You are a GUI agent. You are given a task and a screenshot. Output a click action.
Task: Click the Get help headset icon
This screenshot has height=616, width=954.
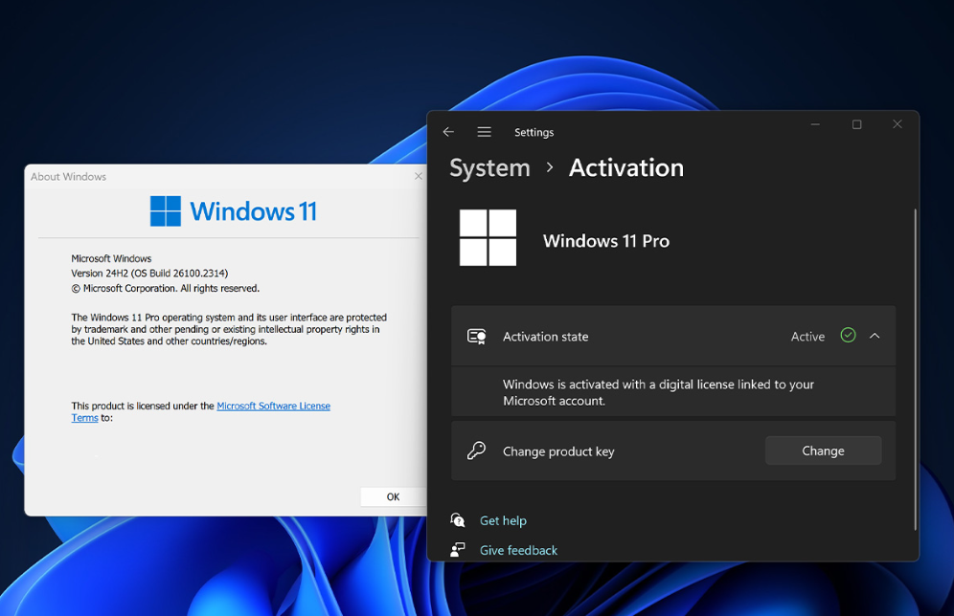tap(457, 519)
